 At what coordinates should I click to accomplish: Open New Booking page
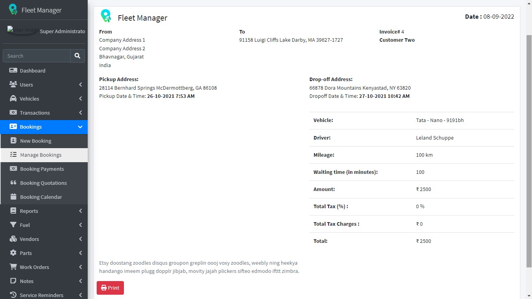pyautogui.click(x=44, y=141)
